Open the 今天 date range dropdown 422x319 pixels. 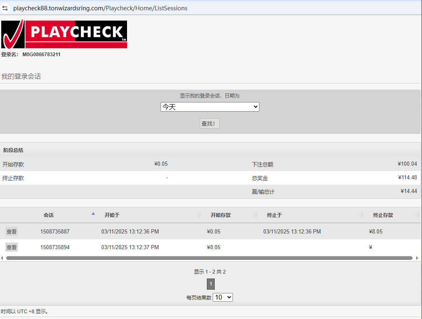(x=210, y=107)
